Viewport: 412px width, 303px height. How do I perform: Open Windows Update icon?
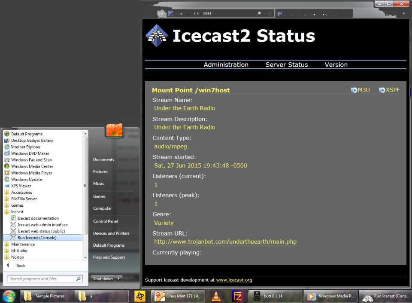[x=7, y=179]
